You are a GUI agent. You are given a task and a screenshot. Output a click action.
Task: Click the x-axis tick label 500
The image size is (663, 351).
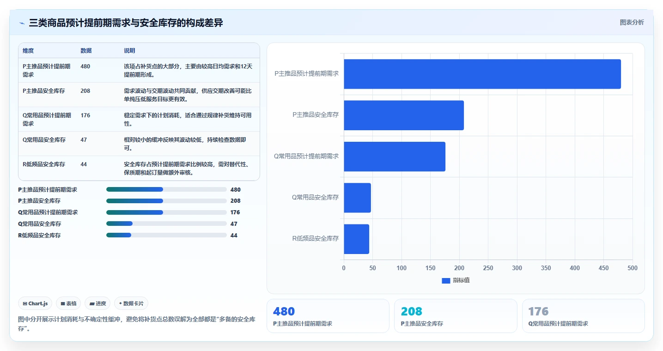click(x=633, y=268)
